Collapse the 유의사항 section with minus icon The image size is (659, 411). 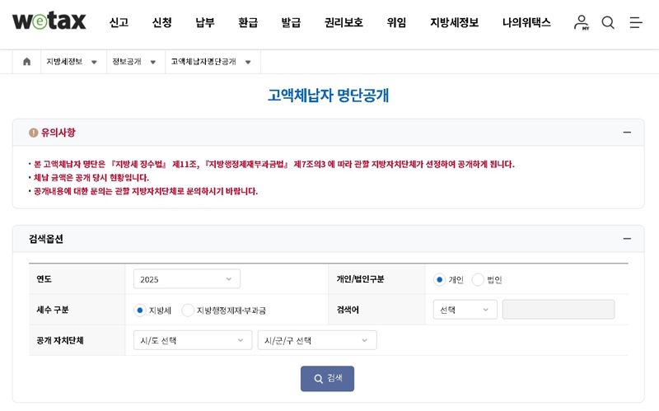coord(627,133)
